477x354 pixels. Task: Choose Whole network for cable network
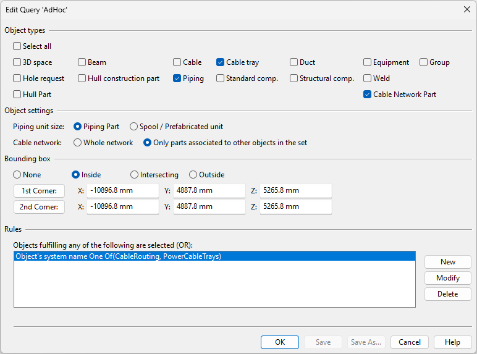(78, 143)
